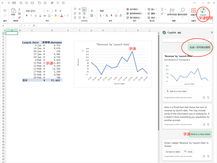This screenshot has height=163, width=217.
Task: Toggle Underline formatting
Action: [36, 16]
